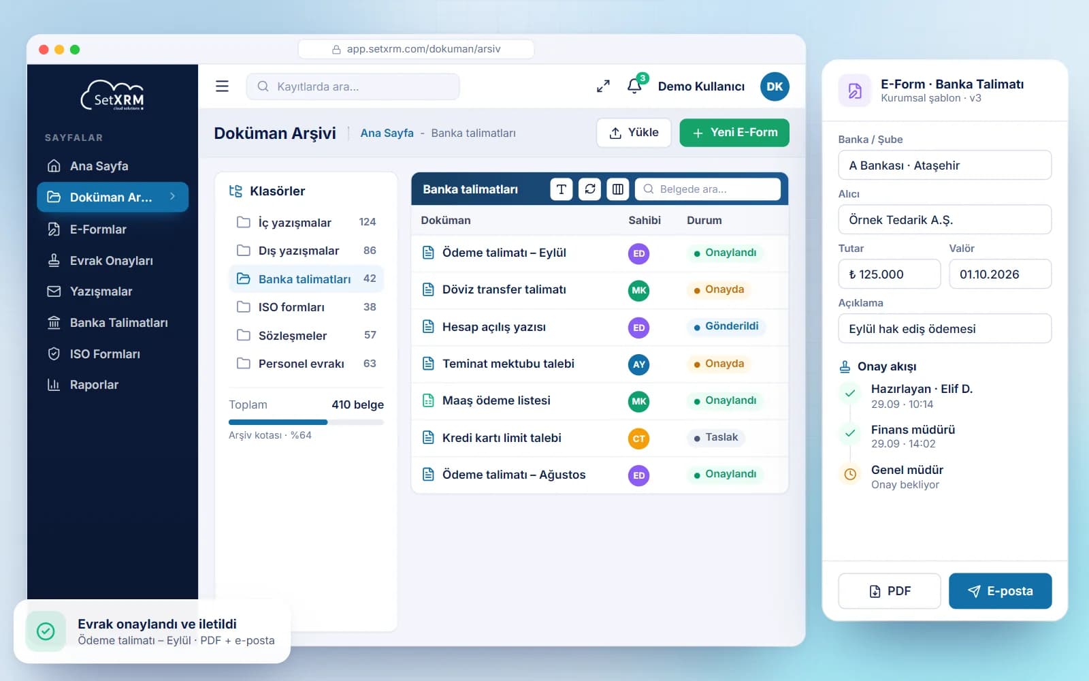Edit the Alıcı field Örnek Tedarik A.Ş.
1089x681 pixels.
945,220
